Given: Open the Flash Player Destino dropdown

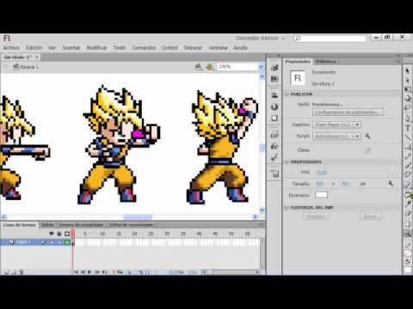Looking at the screenshot, I should (336, 124).
